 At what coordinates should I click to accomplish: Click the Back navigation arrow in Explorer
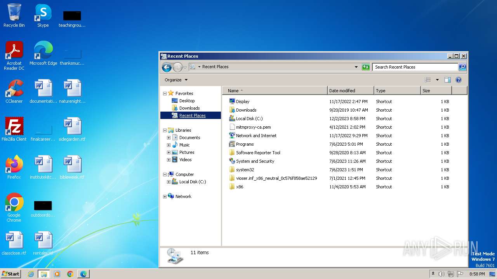click(167, 67)
